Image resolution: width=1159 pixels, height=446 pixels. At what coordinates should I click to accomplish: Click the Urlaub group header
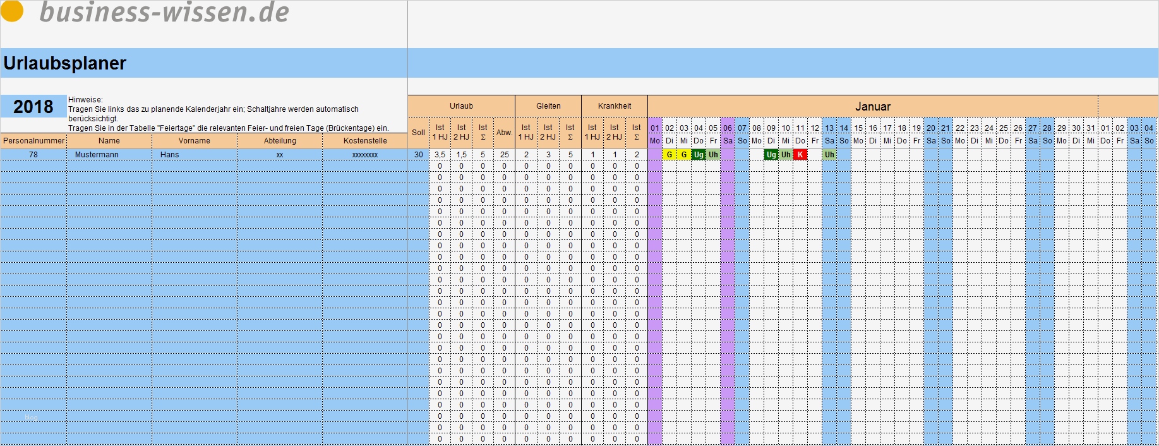pyautogui.click(x=461, y=106)
